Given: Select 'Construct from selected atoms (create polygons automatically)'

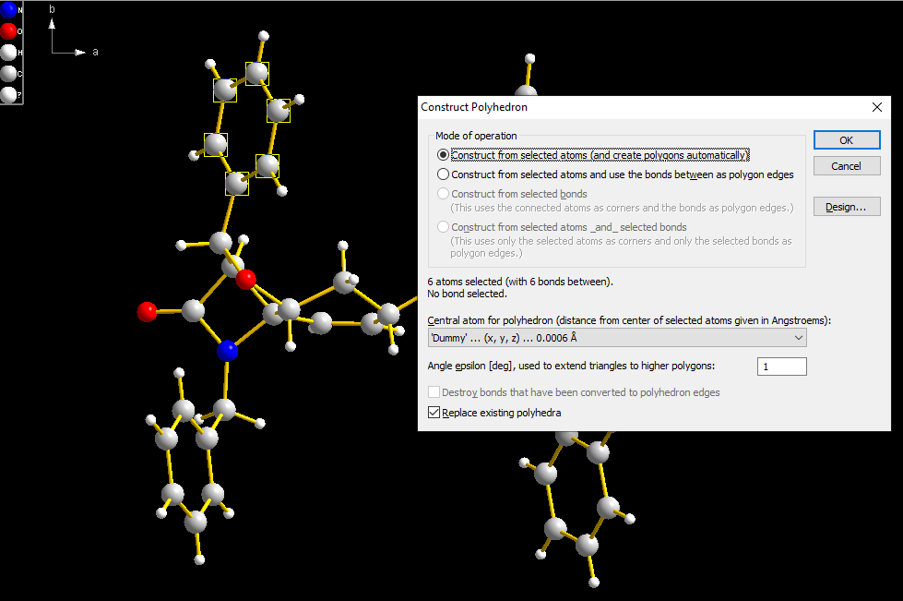Looking at the screenshot, I should (x=443, y=154).
